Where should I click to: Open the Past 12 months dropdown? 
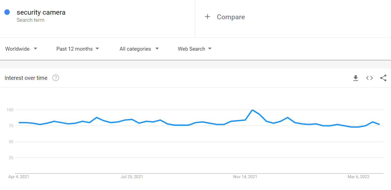(78, 49)
